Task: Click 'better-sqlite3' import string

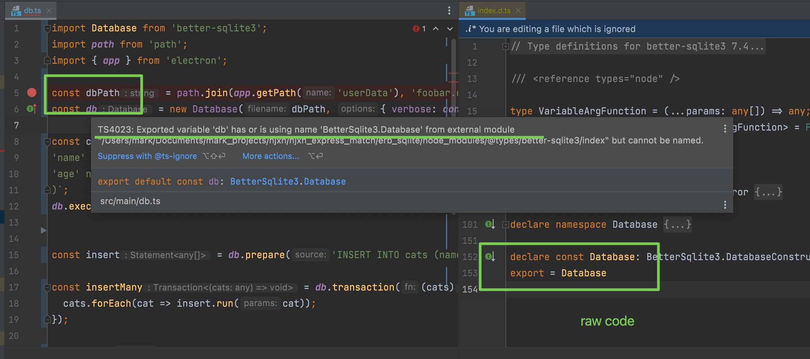Action: (x=216, y=28)
